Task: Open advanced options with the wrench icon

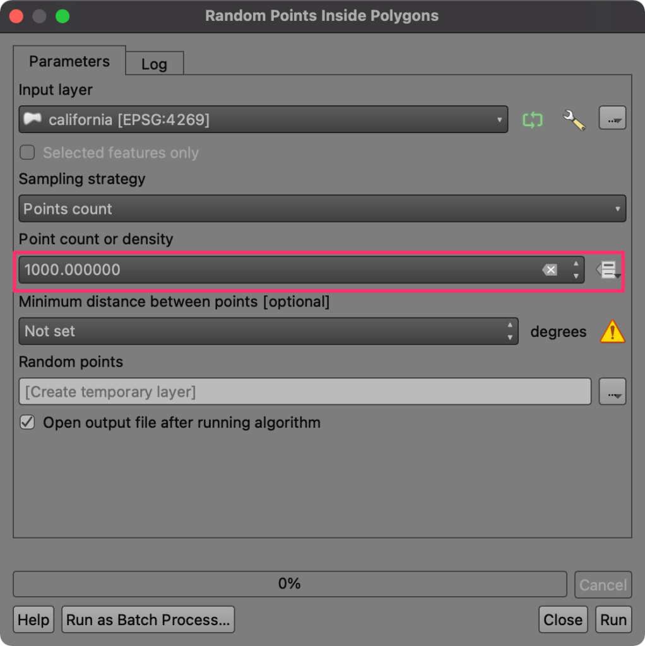Action: coord(574,119)
